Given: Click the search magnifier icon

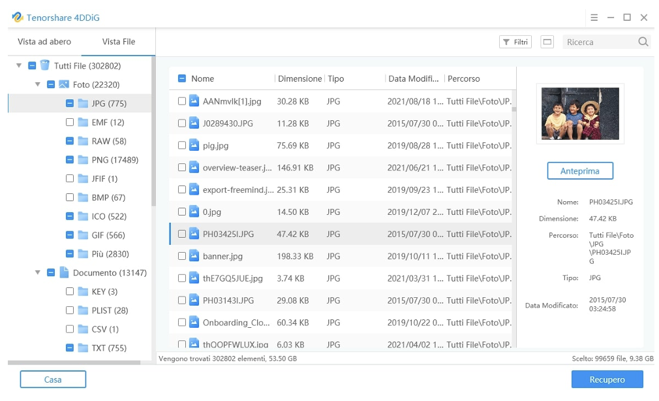Looking at the screenshot, I should click(643, 41).
